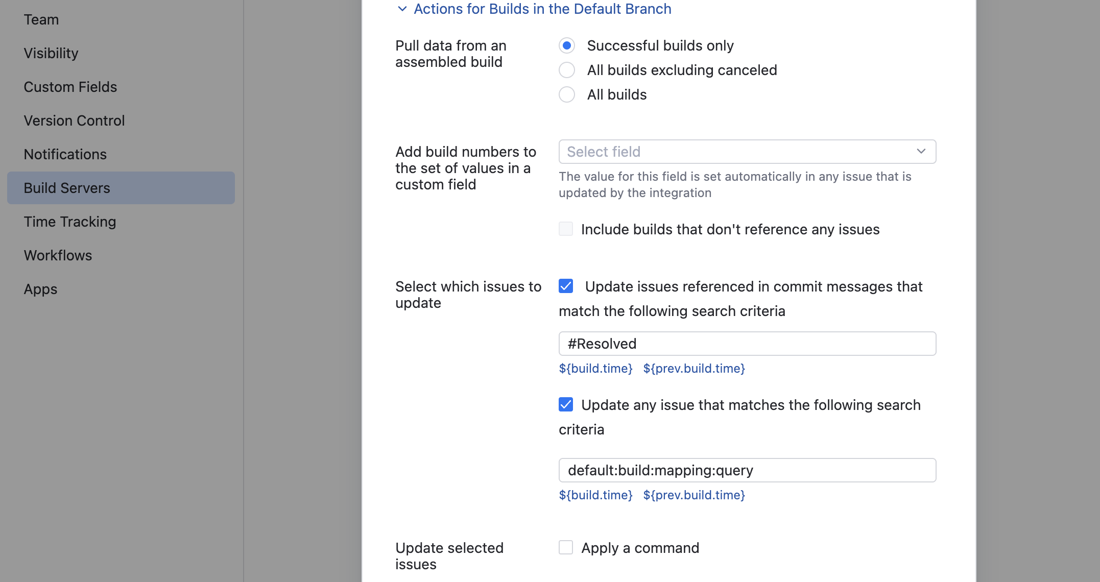Click the default:build:mapping:query input field
Viewport: 1100px width, 582px height.
pyautogui.click(x=747, y=470)
